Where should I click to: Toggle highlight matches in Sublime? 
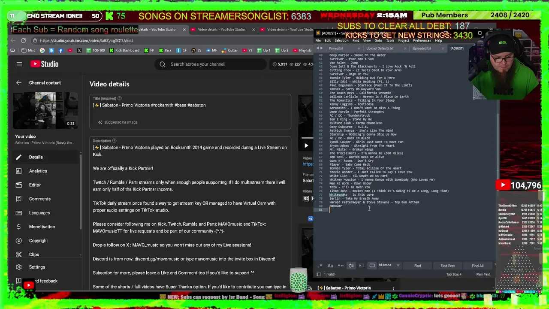coord(372,266)
